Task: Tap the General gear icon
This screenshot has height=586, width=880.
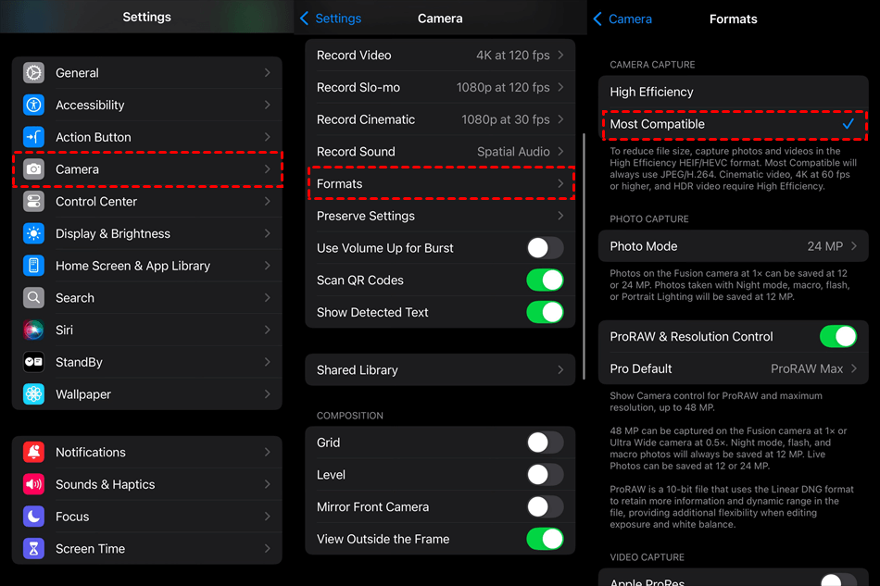Action: (x=33, y=73)
